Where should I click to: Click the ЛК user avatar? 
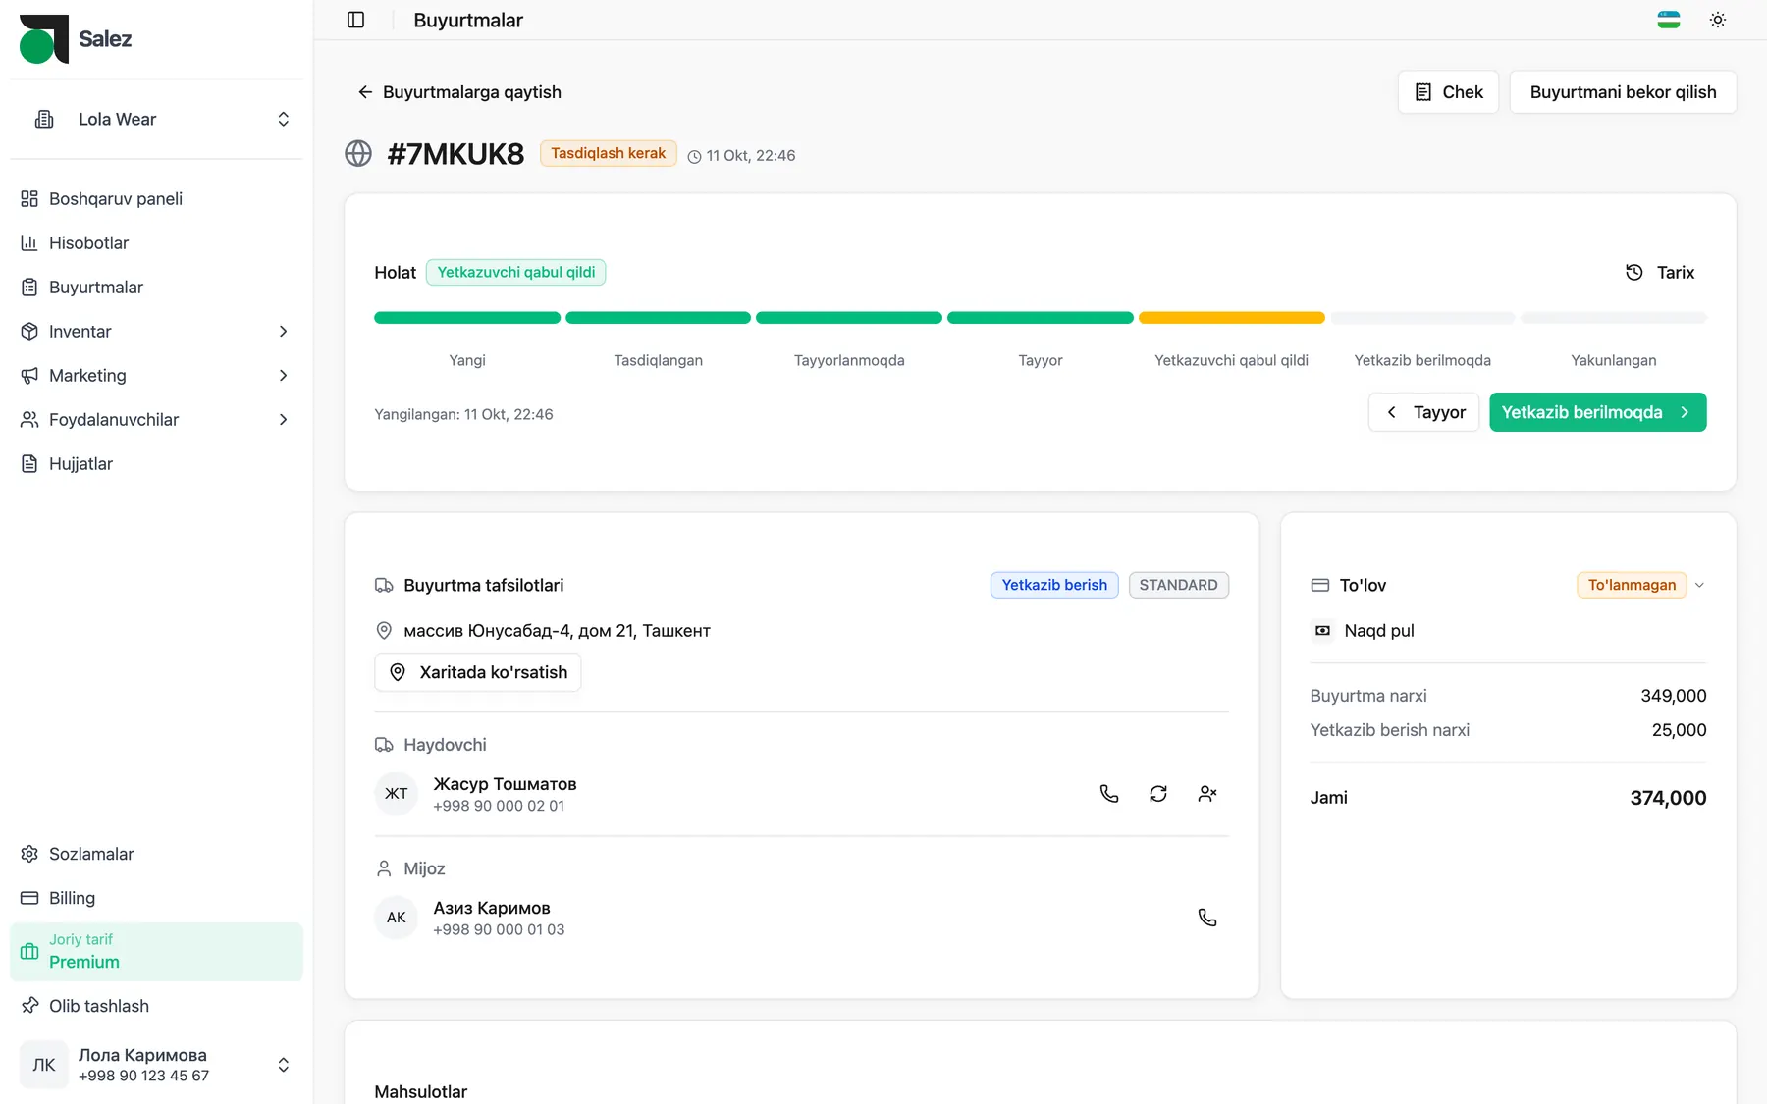pos(44,1065)
